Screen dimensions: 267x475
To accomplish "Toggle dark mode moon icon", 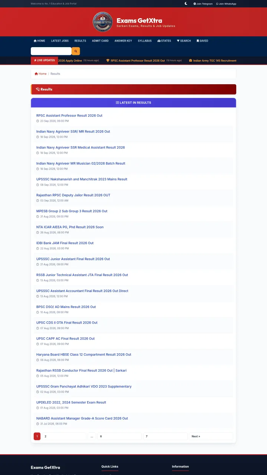I will tap(186, 4).
